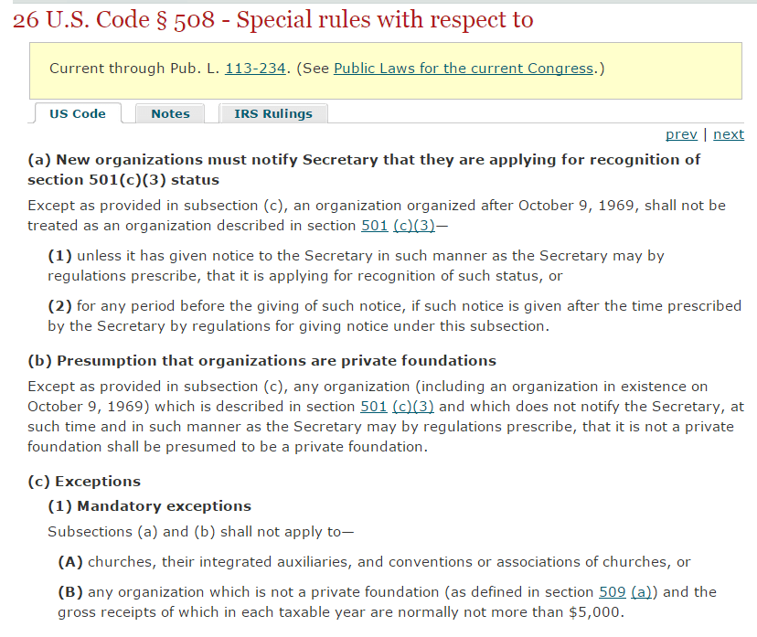Open the section 509 link
Screen dimensions: 757x637
coord(612,591)
